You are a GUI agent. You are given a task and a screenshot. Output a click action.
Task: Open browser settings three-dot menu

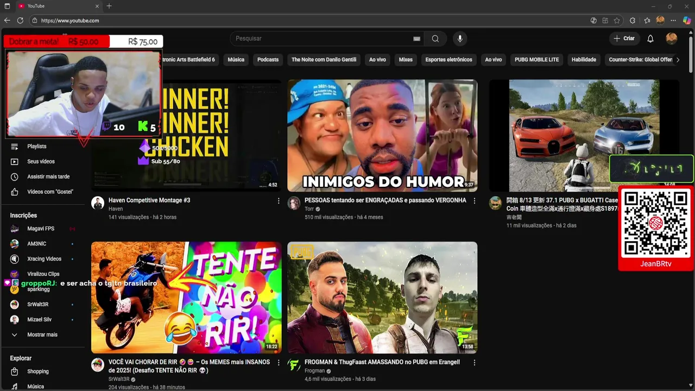[x=673, y=21]
